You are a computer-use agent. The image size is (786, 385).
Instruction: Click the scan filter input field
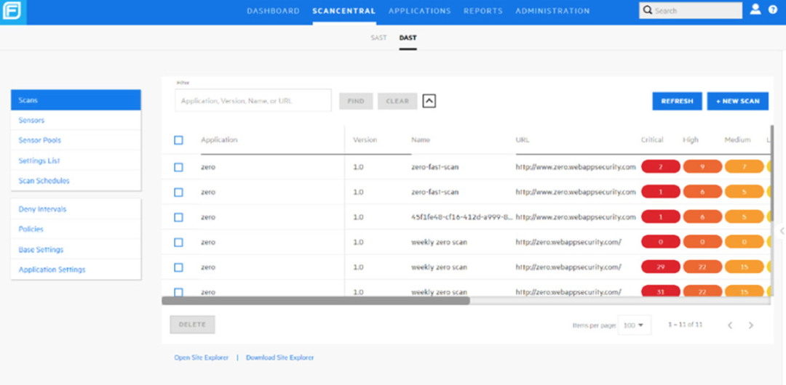coord(253,101)
